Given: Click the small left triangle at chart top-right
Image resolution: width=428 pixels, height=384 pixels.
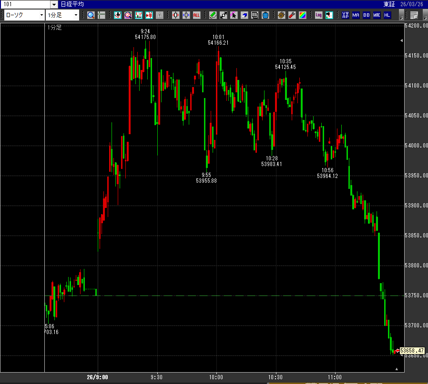Looking at the screenshot, I should tap(401, 40).
